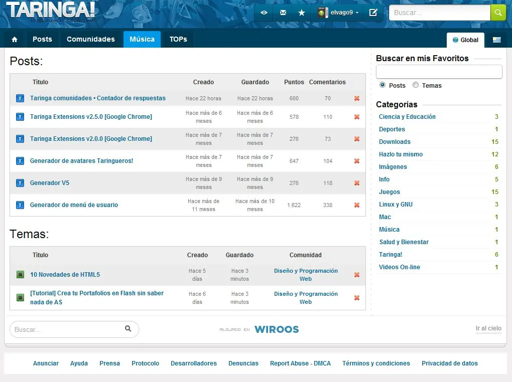The height and width of the screenshot is (382, 512).
Task: Open the eye notifications icon in header
Action: coord(264,13)
